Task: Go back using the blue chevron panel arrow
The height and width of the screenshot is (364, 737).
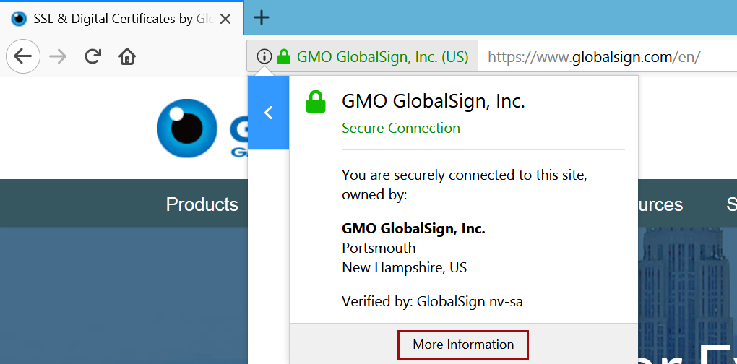Action: pos(268,113)
